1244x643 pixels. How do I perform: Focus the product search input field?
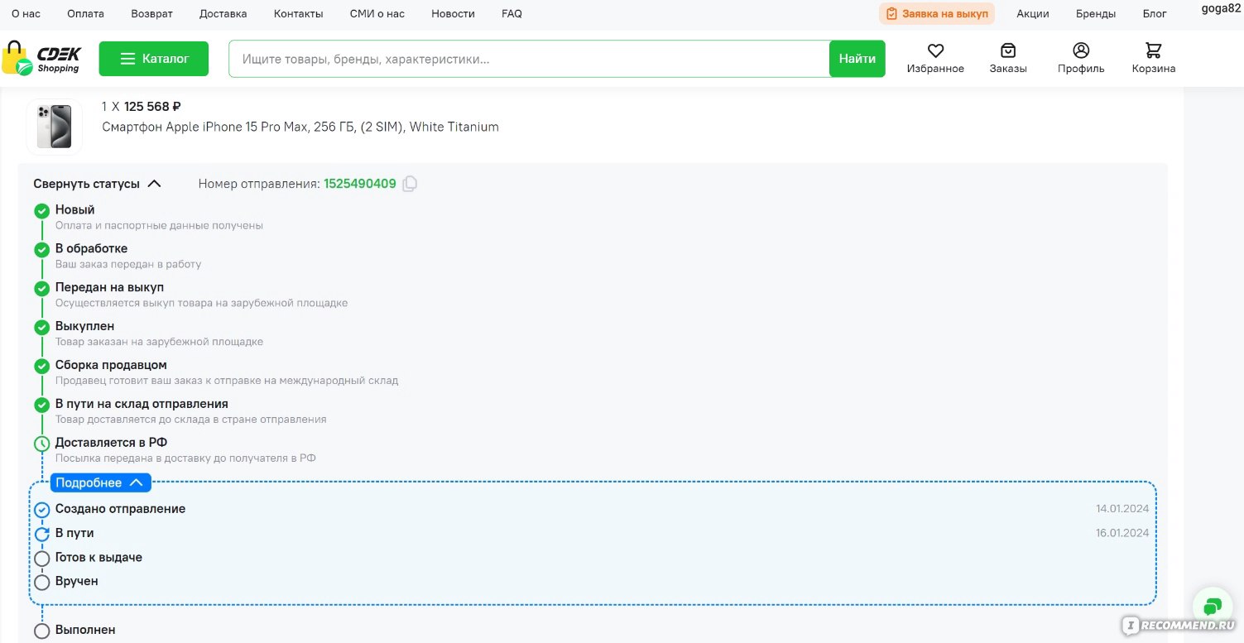point(529,59)
